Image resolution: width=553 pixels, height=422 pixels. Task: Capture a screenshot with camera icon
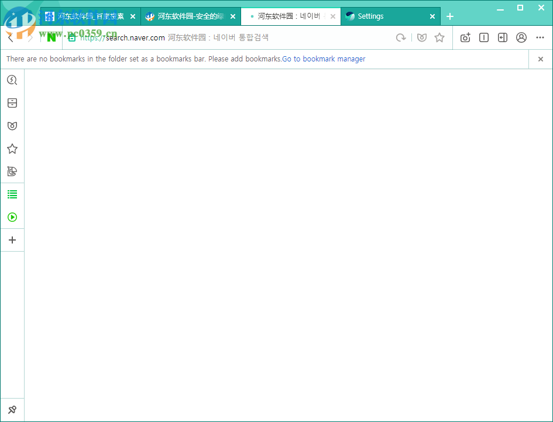[466, 37]
